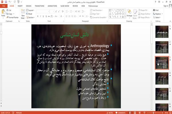Select slide 5 thumbnail
This screenshot has height=114, width=172.
[162, 94]
